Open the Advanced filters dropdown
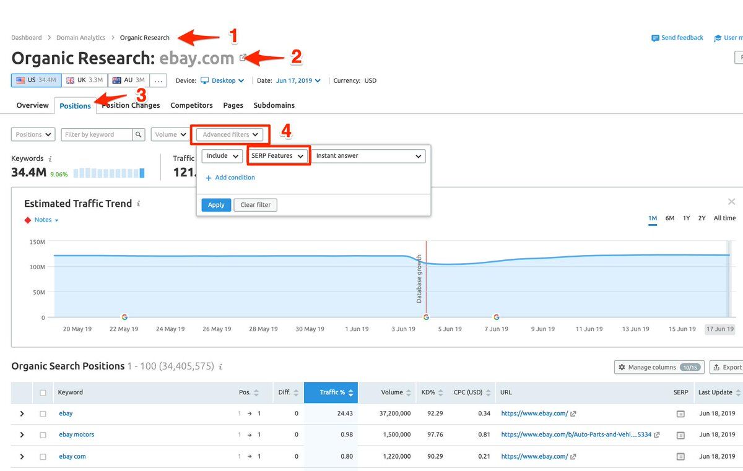Image resolution: width=743 pixels, height=471 pixels. 230,134
